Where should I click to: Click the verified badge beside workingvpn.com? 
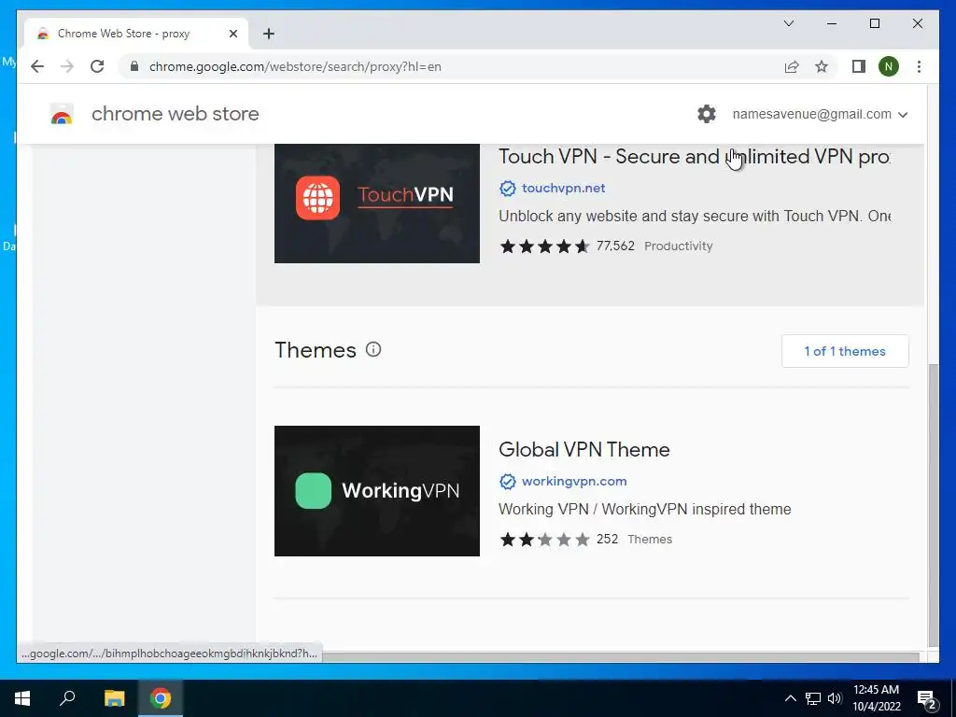(x=507, y=482)
